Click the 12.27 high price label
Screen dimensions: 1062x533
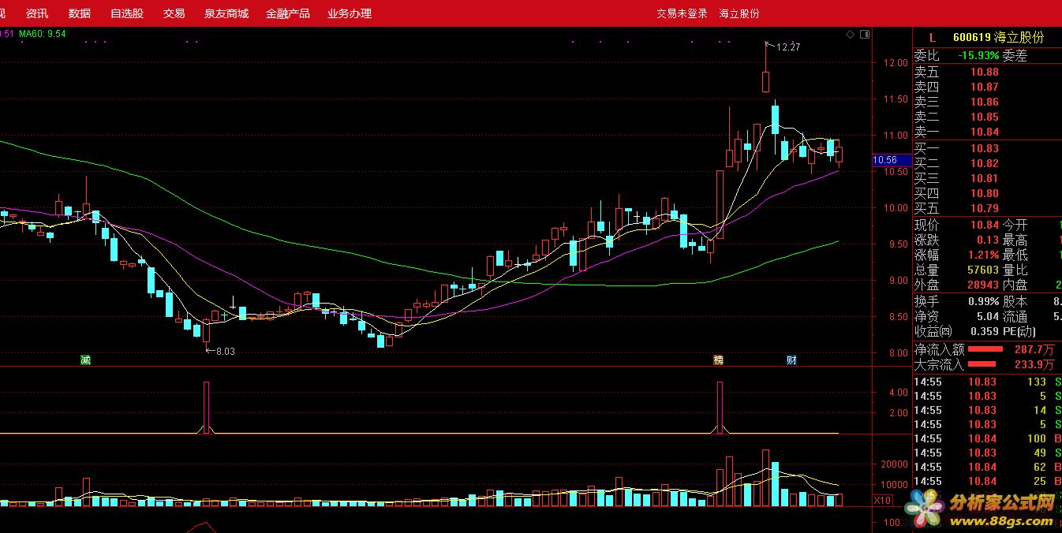point(788,47)
